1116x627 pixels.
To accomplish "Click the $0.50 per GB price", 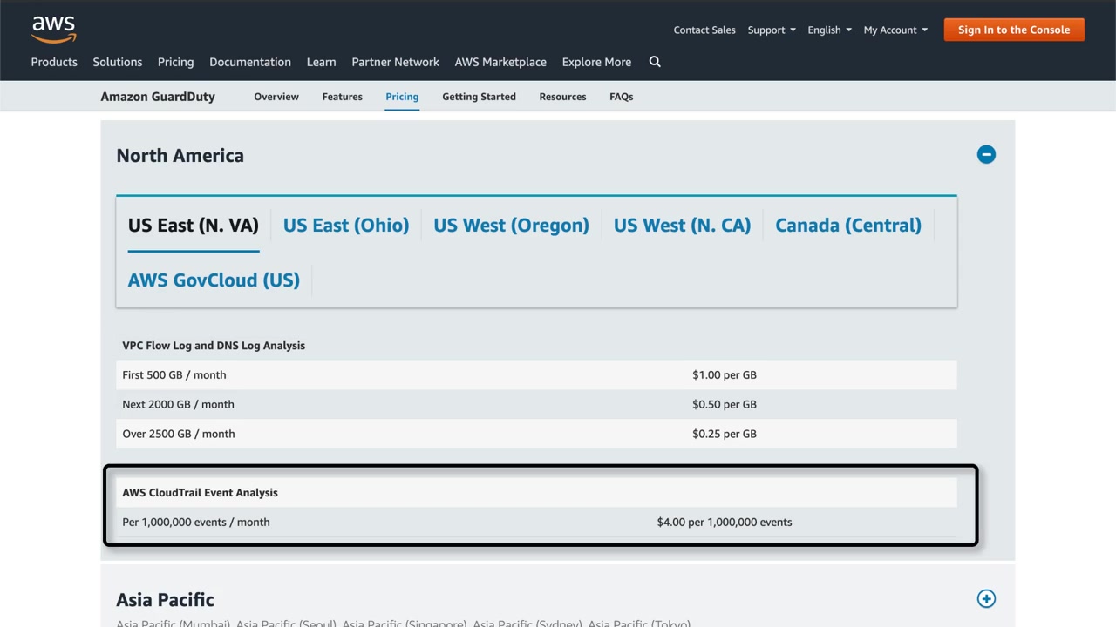I will click(725, 405).
